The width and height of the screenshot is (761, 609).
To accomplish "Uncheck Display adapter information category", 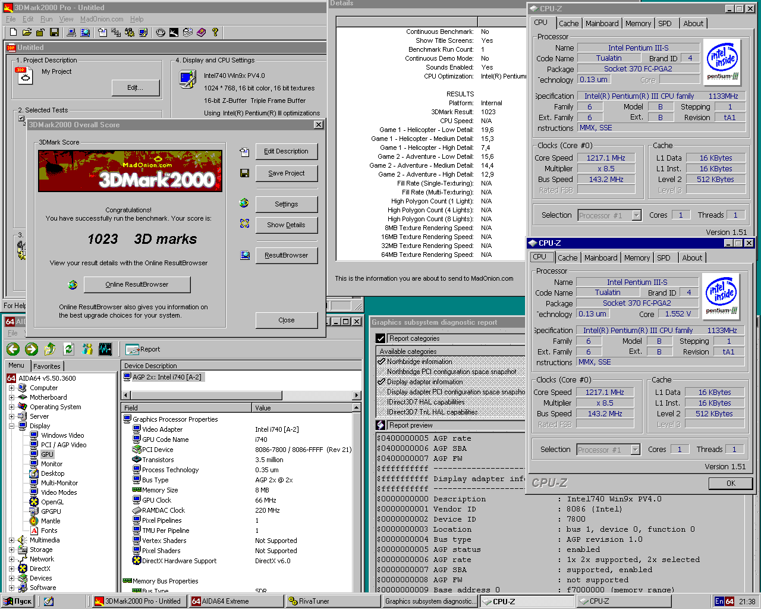I will coord(382,382).
